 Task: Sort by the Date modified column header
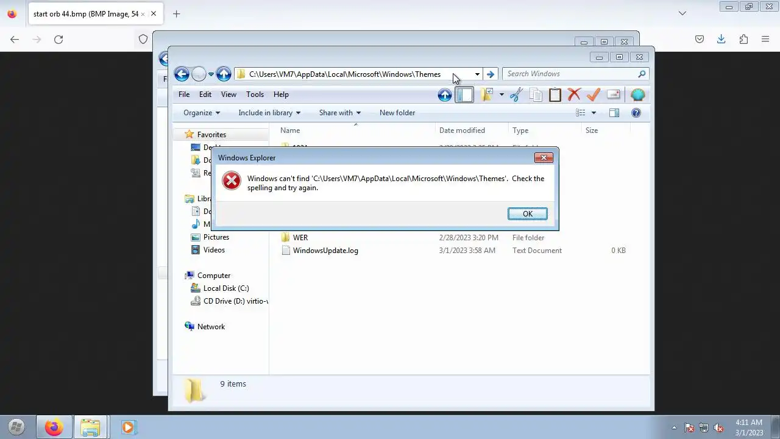point(472,130)
